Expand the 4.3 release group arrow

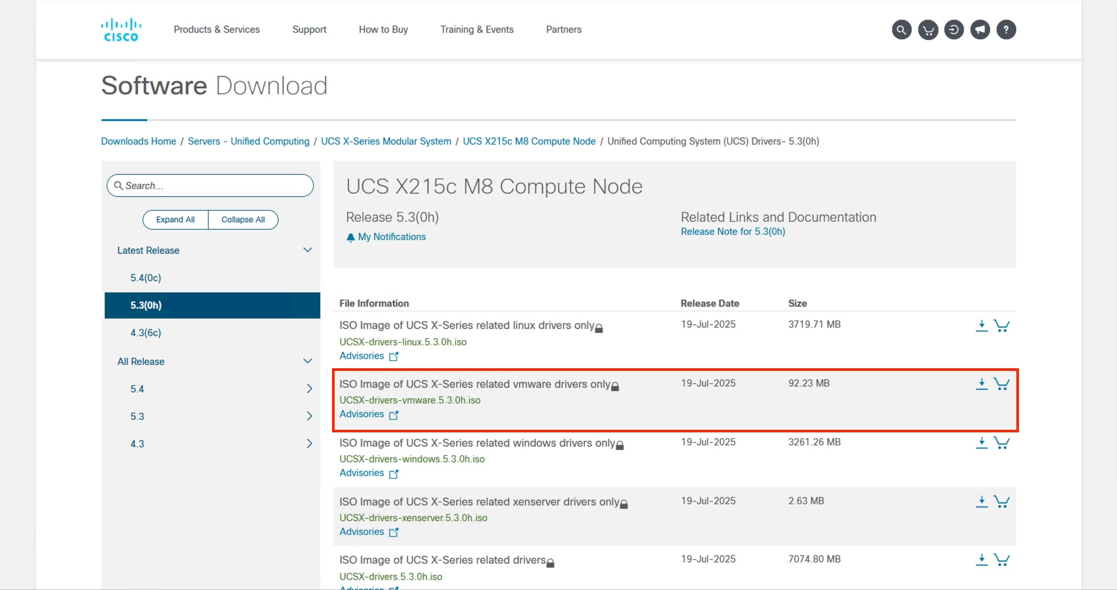pyautogui.click(x=309, y=444)
